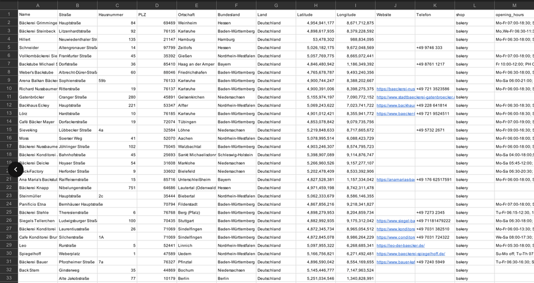Click the 'Straße' header cell
This screenshot has width=534, height=283.
[x=77, y=14]
